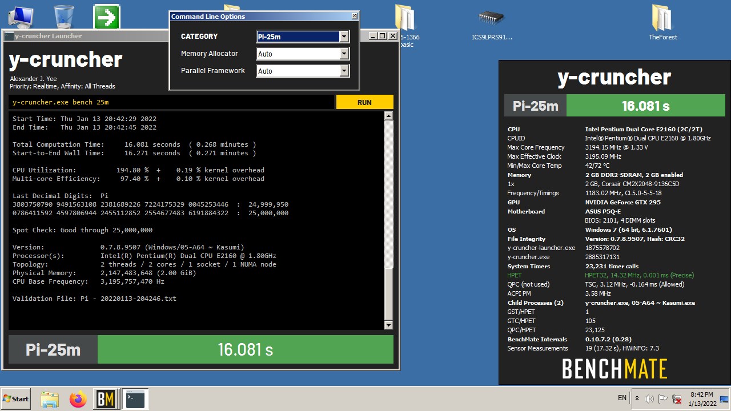Open Action Center flag tray icon
The height and width of the screenshot is (411, 731).
[x=663, y=399]
